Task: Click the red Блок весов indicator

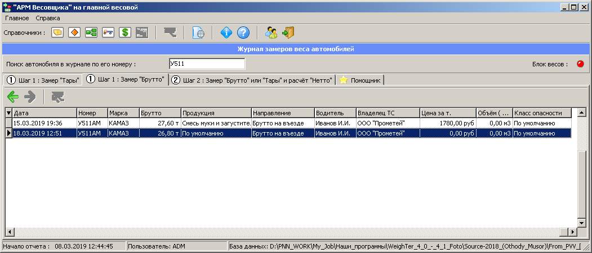Action: click(580, 64)
